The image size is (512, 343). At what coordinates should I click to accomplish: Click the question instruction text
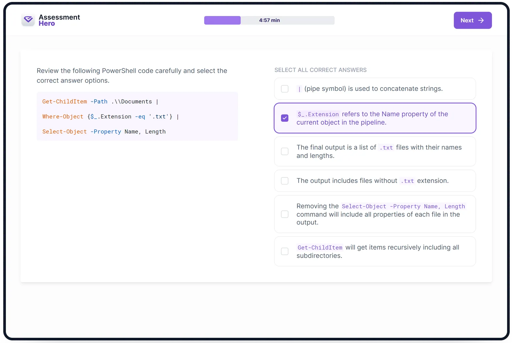132,75
